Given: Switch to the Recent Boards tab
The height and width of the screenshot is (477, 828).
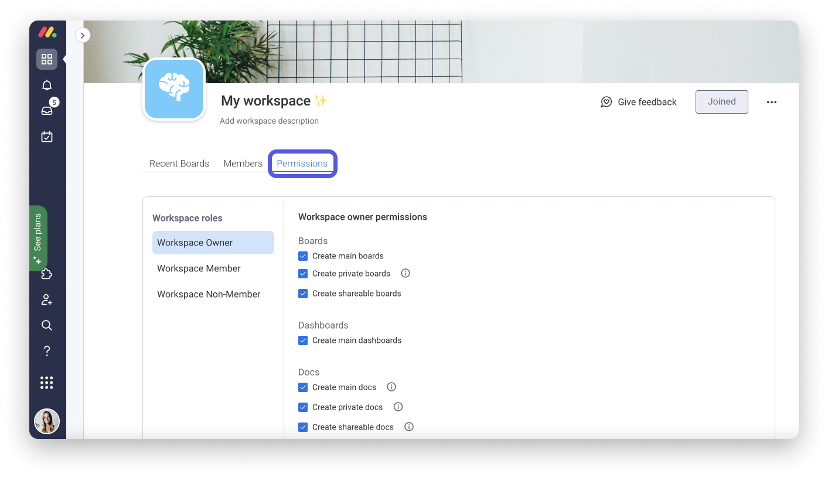Looking at the screenshot, I should coord(179,163).
